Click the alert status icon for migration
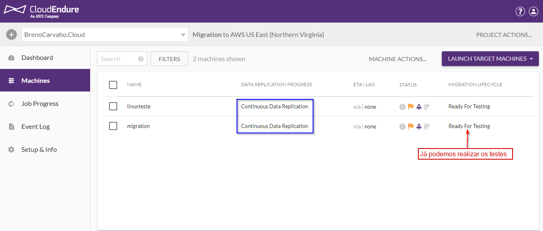 pos(402,126)
